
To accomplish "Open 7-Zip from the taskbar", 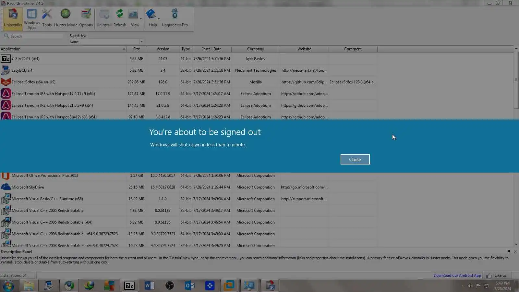I will (129, 286).
